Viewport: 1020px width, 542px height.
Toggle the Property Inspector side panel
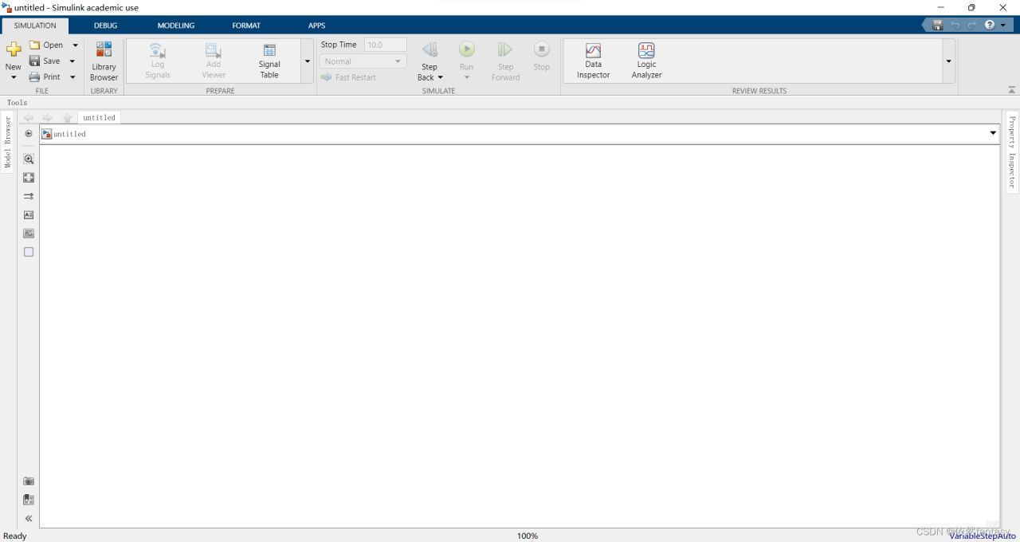tap(1012, 151)
